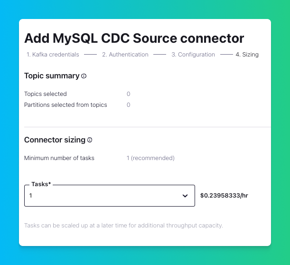The height and width of the screenshot is (265, 290).
Task: Click the $0.23958333/hr price text
Action: click(224, 196)
